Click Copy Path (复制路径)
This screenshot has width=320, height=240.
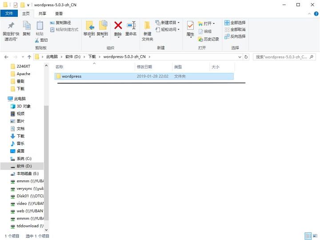[60, 23]
